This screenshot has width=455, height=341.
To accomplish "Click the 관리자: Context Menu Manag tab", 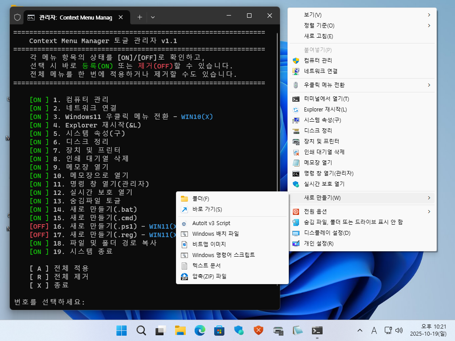I will point(76,17).
